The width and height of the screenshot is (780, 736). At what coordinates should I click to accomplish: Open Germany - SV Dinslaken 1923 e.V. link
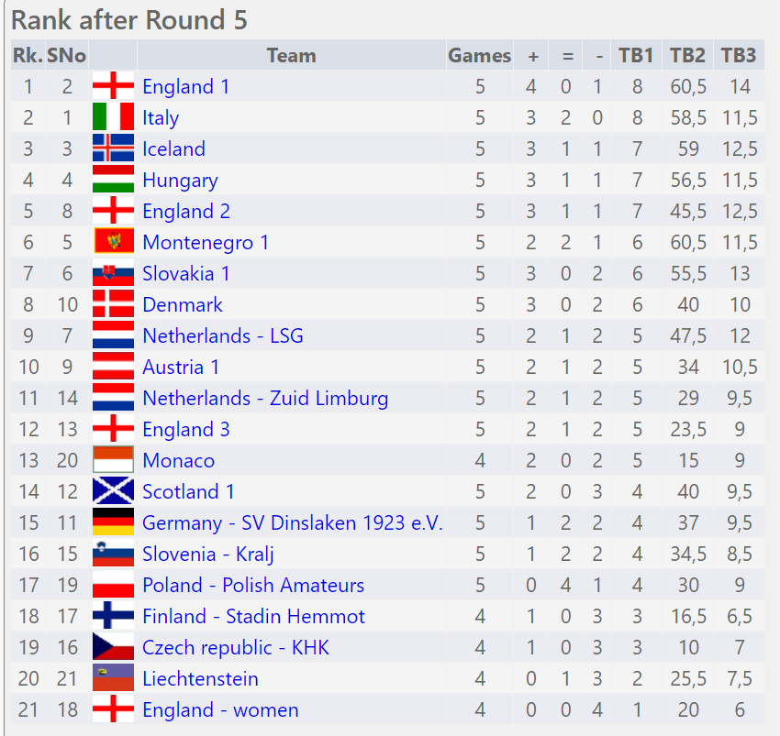click(292, 522)
